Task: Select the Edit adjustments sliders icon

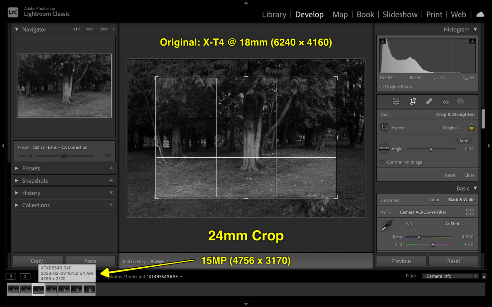Action: click(x=396, y=101)
